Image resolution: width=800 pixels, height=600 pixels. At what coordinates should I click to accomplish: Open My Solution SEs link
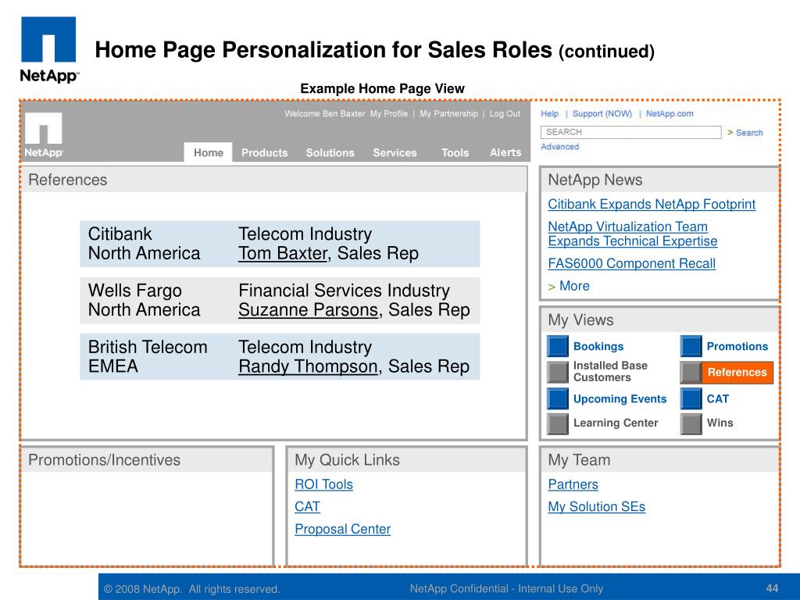point(596,506)
